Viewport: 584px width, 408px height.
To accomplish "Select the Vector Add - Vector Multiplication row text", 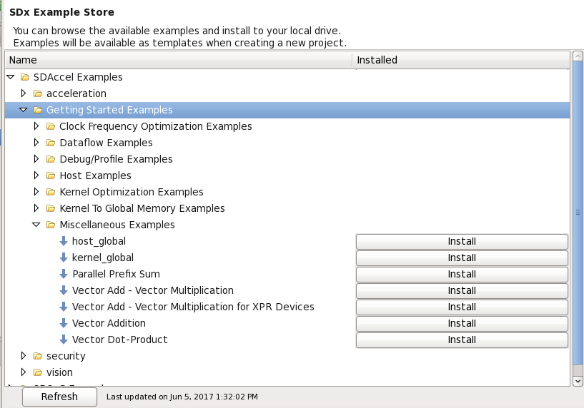I will [x=153, y=290].
